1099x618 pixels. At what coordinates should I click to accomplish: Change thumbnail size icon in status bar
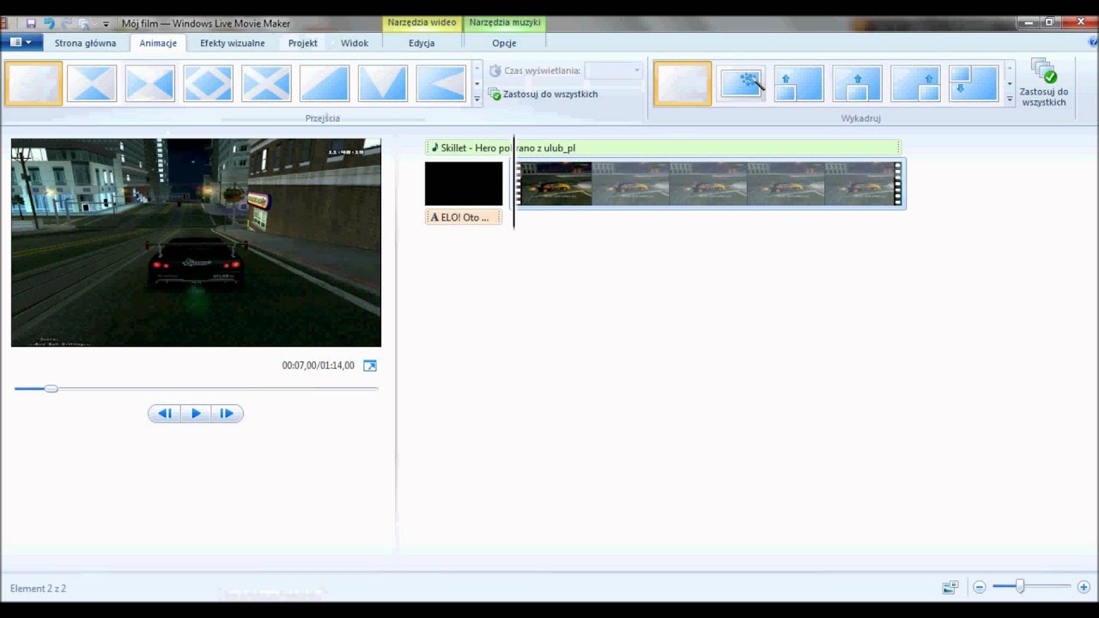tap(950, 587)
